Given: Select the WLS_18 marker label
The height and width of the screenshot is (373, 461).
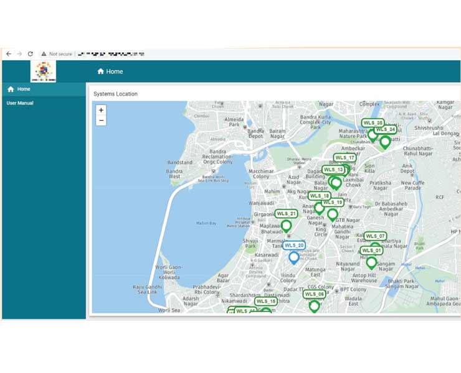Looking at the screenshot, I should (x=320, y=196).
